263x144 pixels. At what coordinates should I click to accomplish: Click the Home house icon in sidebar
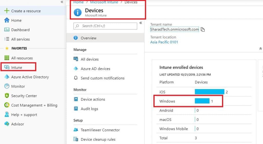click(x=7, y=20)
